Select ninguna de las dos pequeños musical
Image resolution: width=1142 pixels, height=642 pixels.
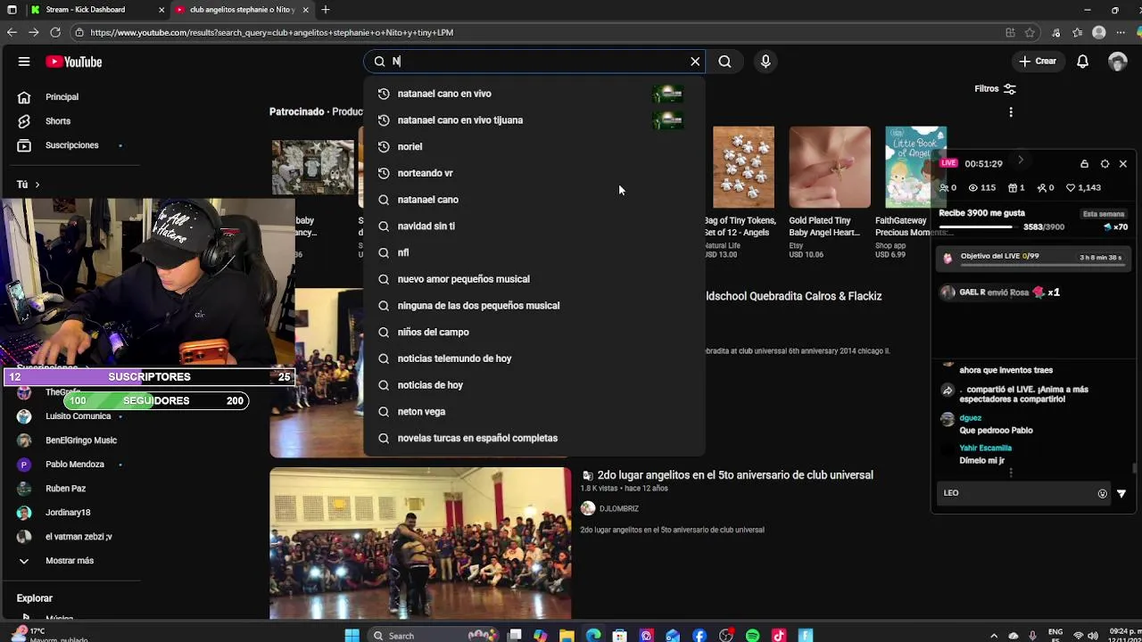coord(534,305)
